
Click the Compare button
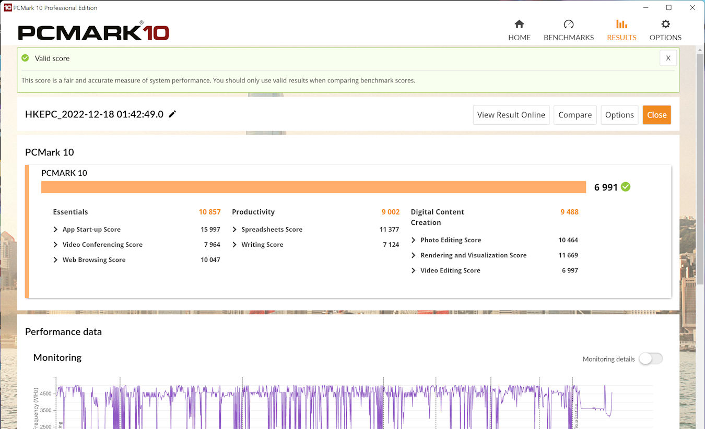coord(575,115)
